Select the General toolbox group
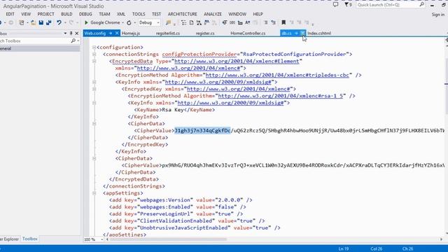Screen dimensions: 448x252 [40, 48]
